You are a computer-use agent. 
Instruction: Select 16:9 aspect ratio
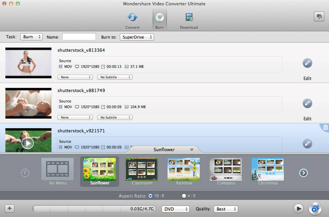click(150, 196)
